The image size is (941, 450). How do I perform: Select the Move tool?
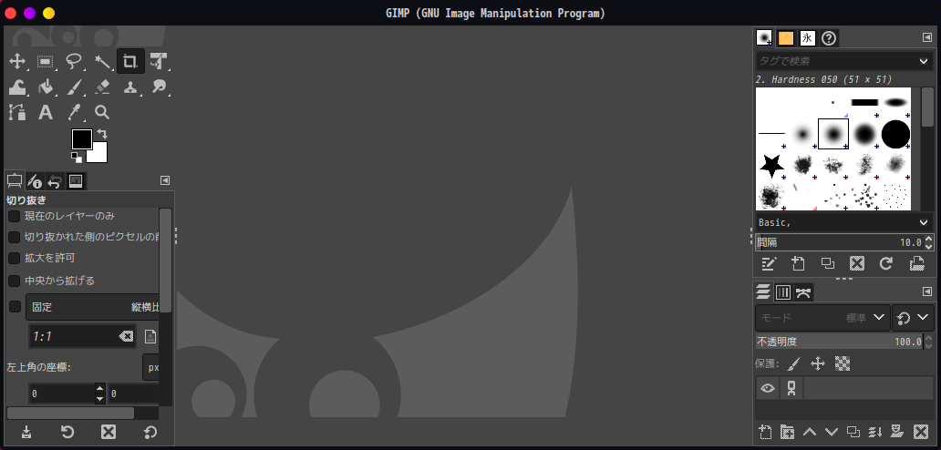(x=17, y=61)
